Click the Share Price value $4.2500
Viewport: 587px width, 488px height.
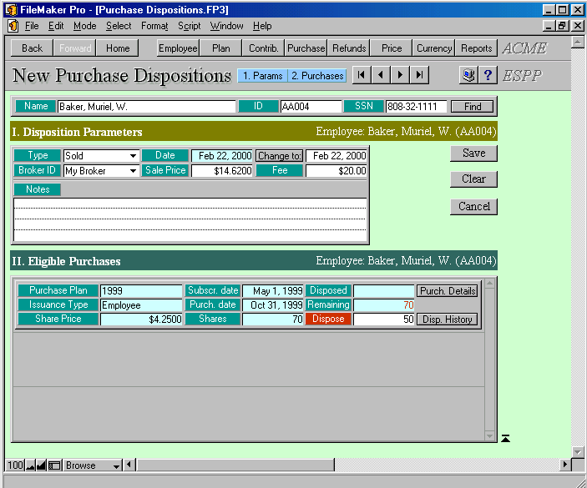click(141, 319)
